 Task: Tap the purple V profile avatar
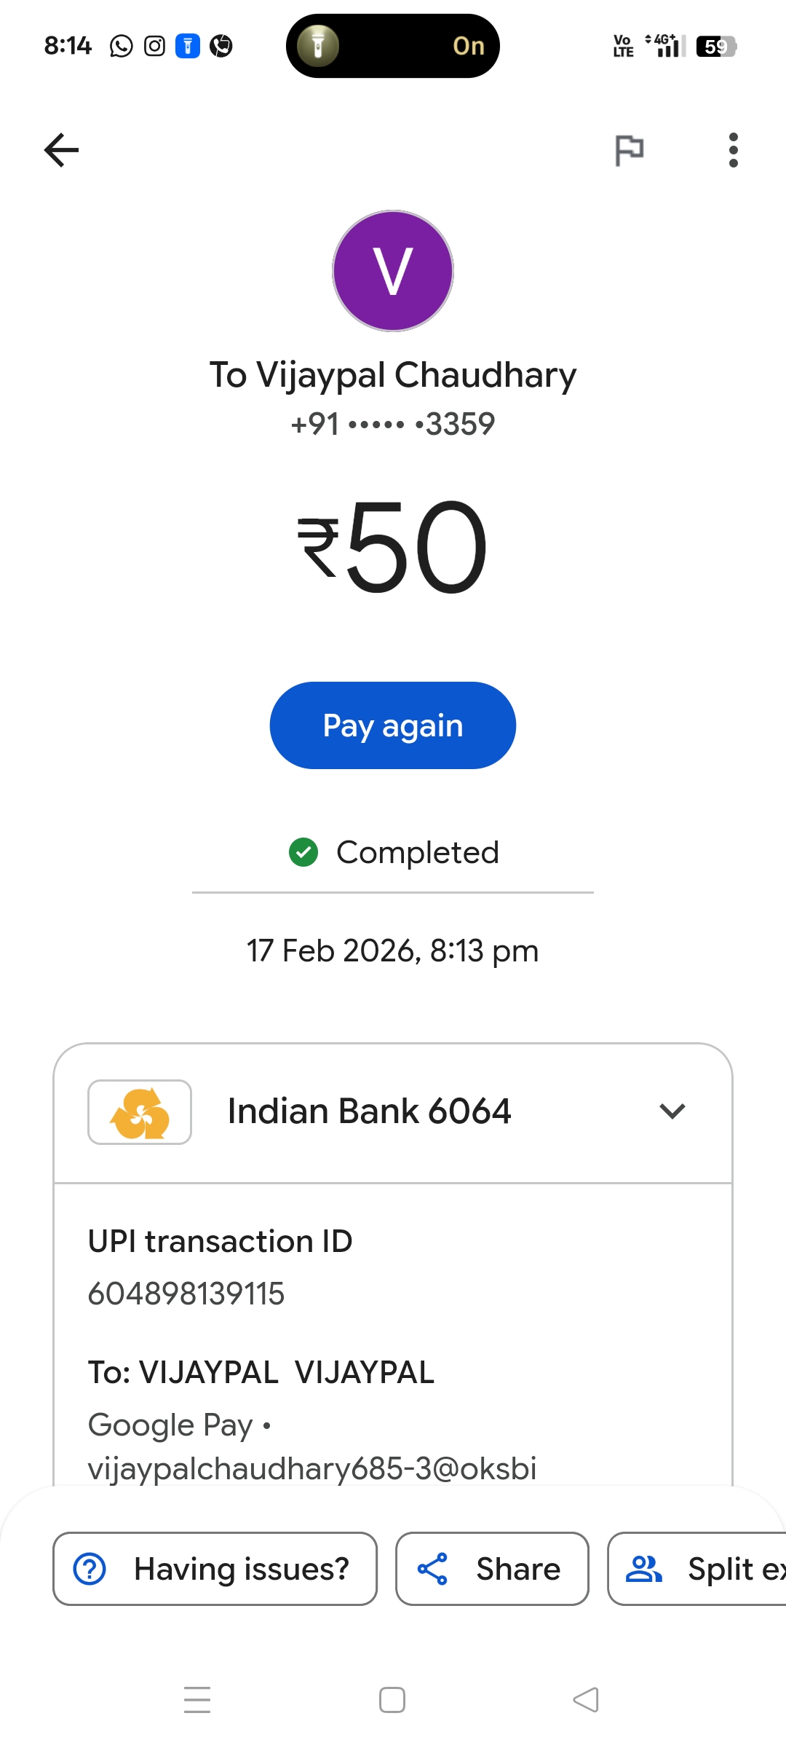393,271
